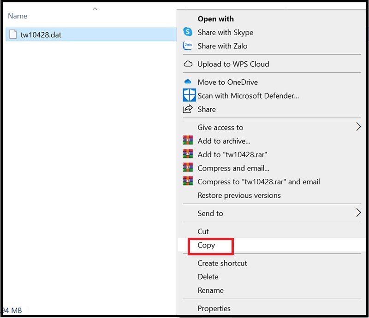This screenshot has height=318, width=369.
Task: Select Create shortcut option
Action: point(222,263)
